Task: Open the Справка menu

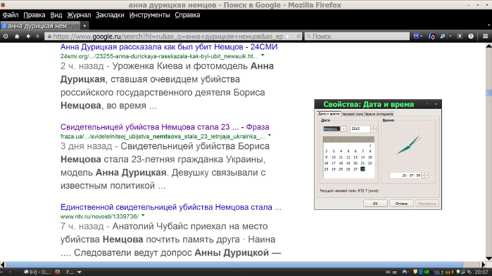Action: coord(187,15)
